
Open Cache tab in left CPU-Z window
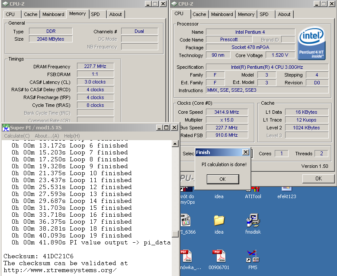point(31,14)
